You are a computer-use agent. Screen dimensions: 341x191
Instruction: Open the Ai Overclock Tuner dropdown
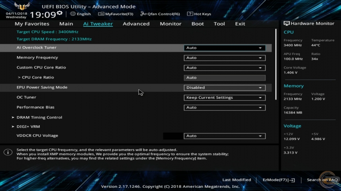coord(224,48)
